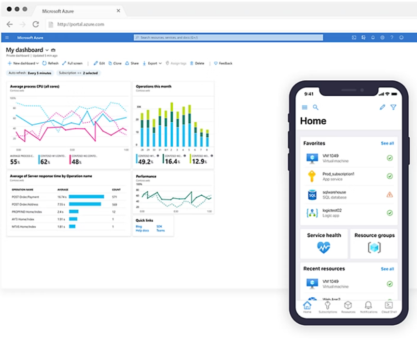
Task: Focus the Search resources, services, and docs box
Action: (x=228, y=38)
